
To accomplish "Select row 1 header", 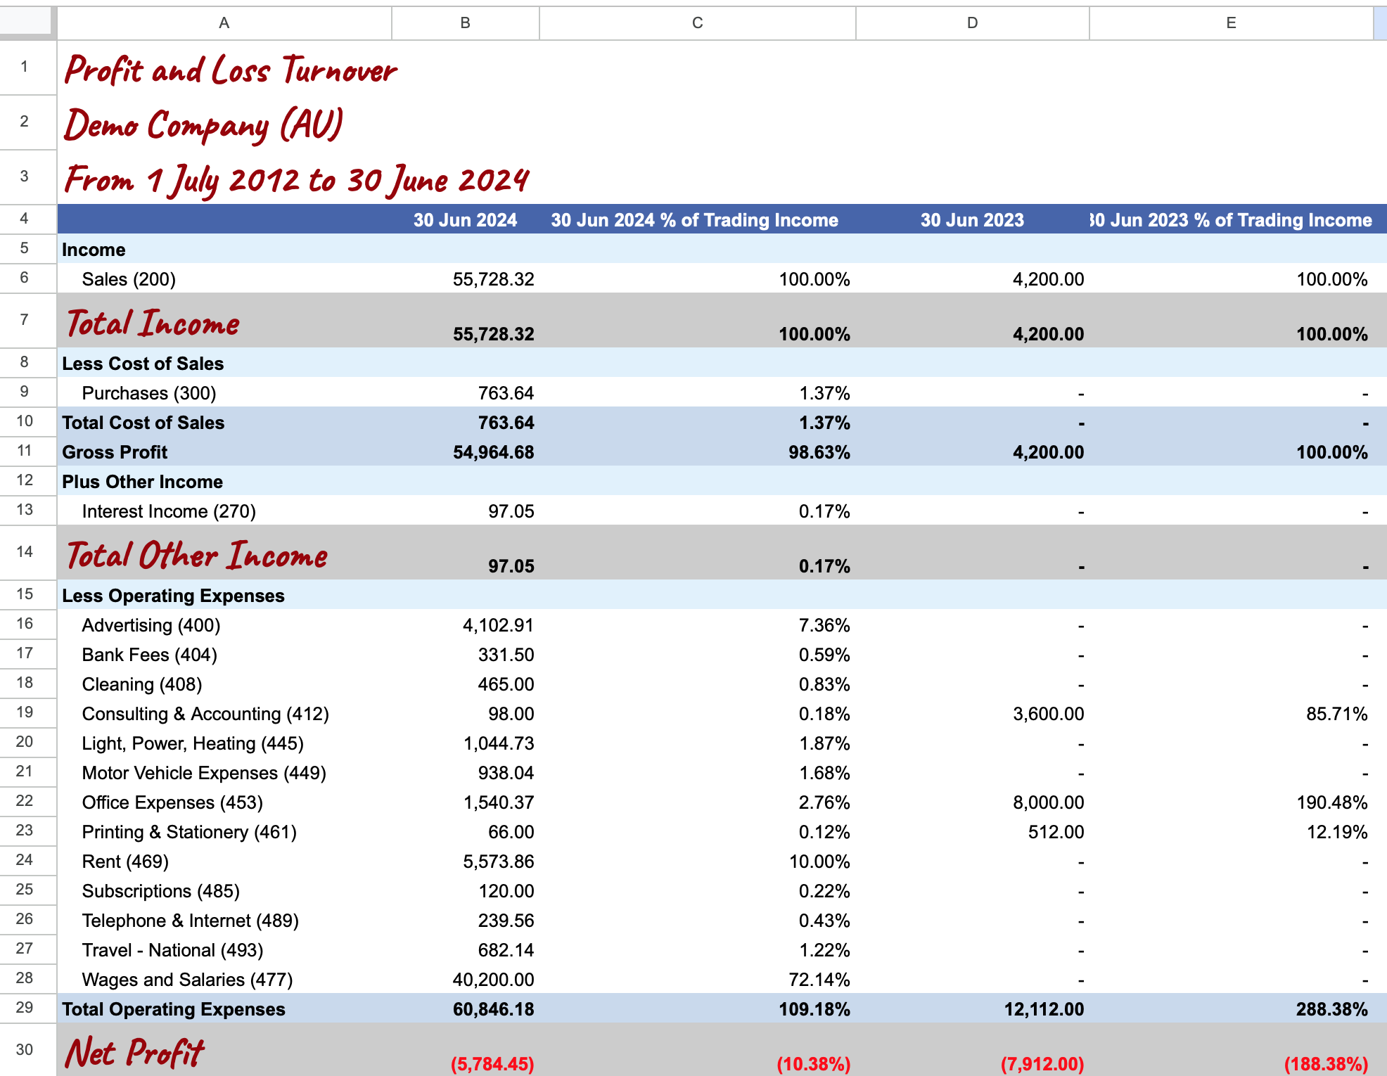I will [25, 68].
